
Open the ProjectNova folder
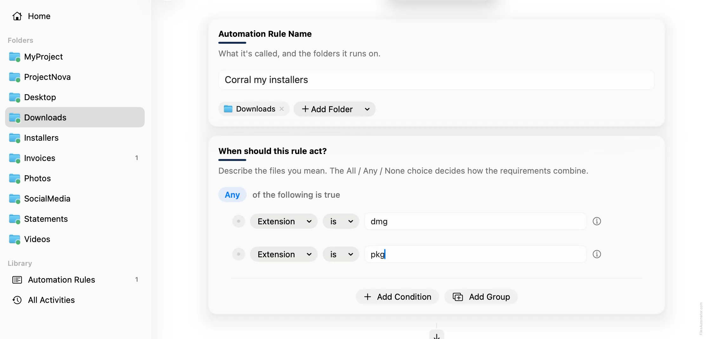coord(75,77)
